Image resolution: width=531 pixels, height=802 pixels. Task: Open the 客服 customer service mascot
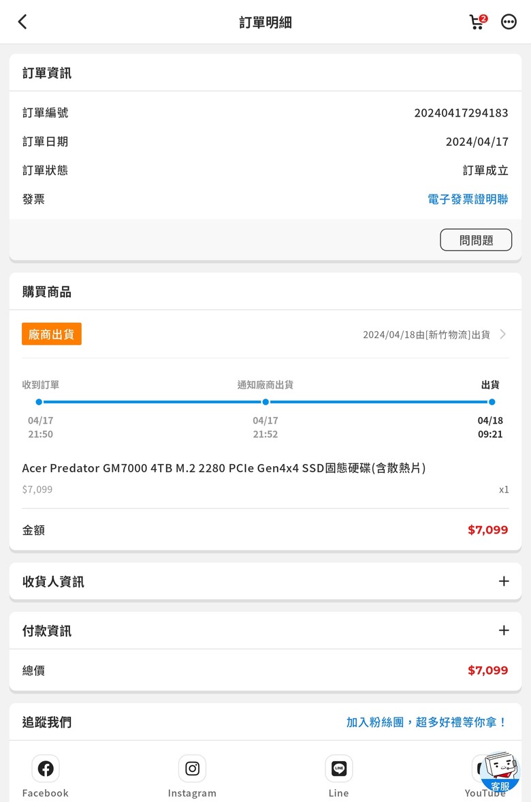[x=500, y=771]
